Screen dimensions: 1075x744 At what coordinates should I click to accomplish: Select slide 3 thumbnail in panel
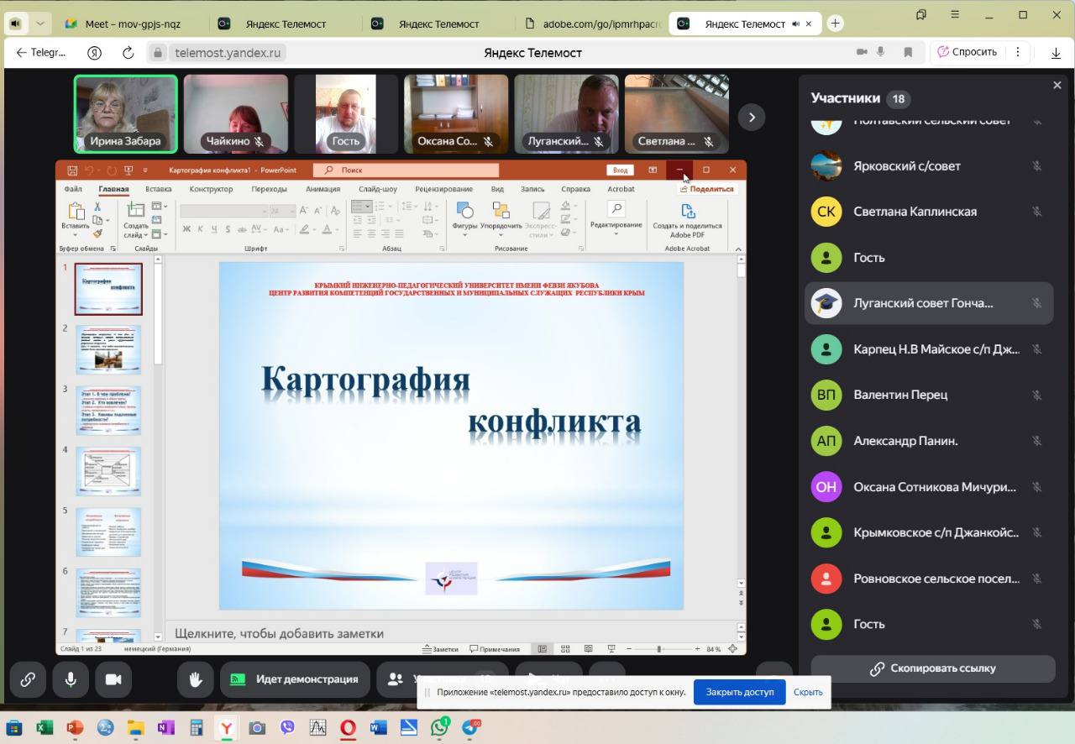click(x=108, y=410)
